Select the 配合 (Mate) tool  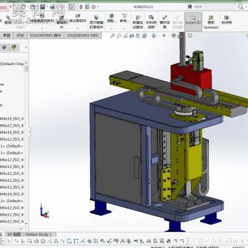(8, 20)
